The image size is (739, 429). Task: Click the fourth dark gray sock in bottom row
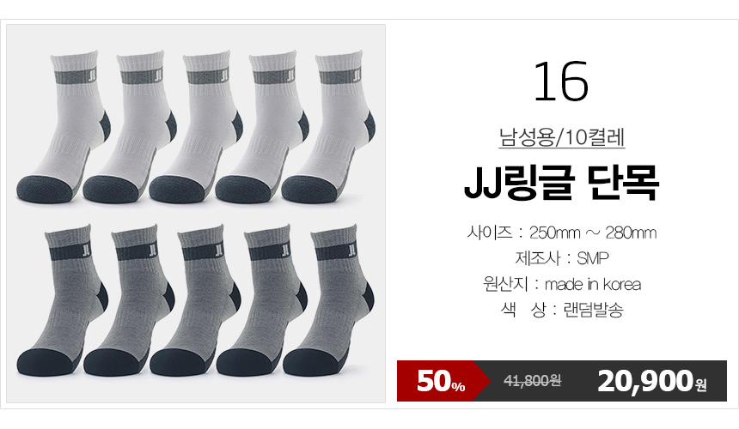coord(261,300)
